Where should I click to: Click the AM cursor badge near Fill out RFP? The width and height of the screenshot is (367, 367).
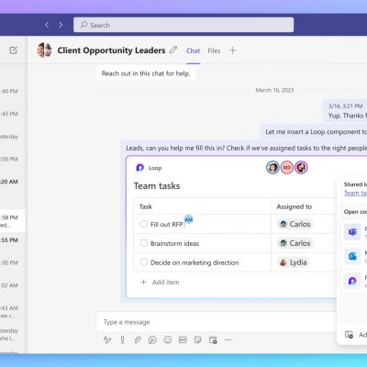point(189,219)
